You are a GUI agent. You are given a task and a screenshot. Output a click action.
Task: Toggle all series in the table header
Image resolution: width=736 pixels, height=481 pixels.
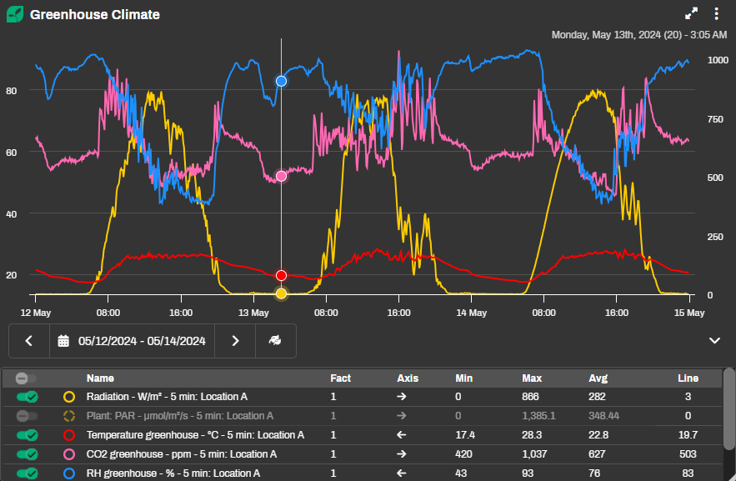(27, 378)
